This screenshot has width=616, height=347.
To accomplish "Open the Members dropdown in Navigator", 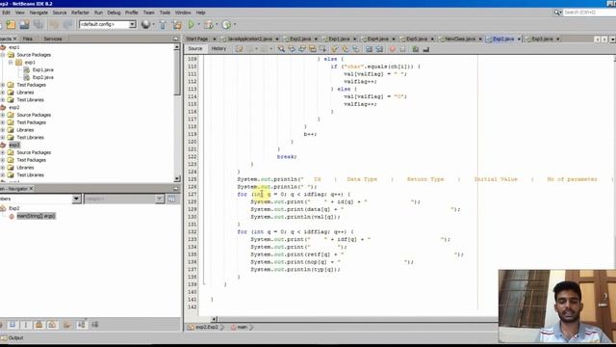I will (76, 200).
